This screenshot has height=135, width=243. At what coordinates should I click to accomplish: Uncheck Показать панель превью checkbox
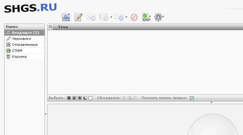tap(192, 98)
